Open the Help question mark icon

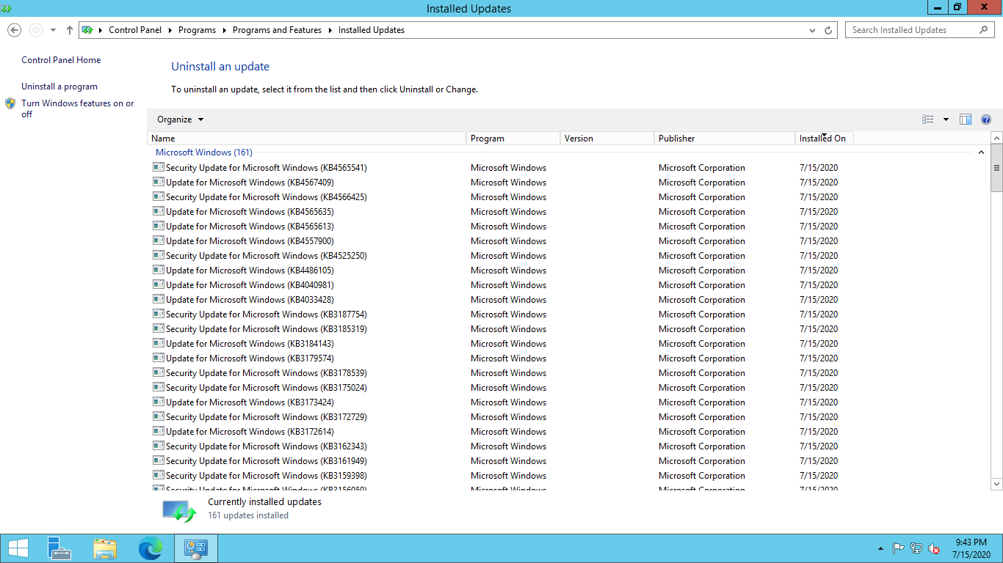click(986, 119)
